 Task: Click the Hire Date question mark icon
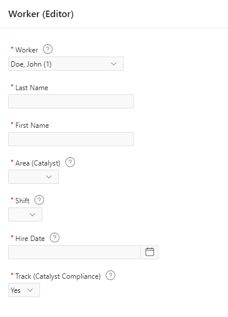[55, 238]
